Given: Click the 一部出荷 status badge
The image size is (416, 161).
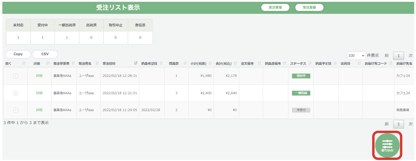Looking at the screenshot, I should pyautogui.click(x=301, y=93).
